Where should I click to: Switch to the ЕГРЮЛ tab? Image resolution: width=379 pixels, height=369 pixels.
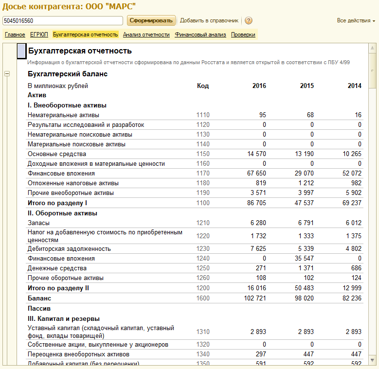39,35
